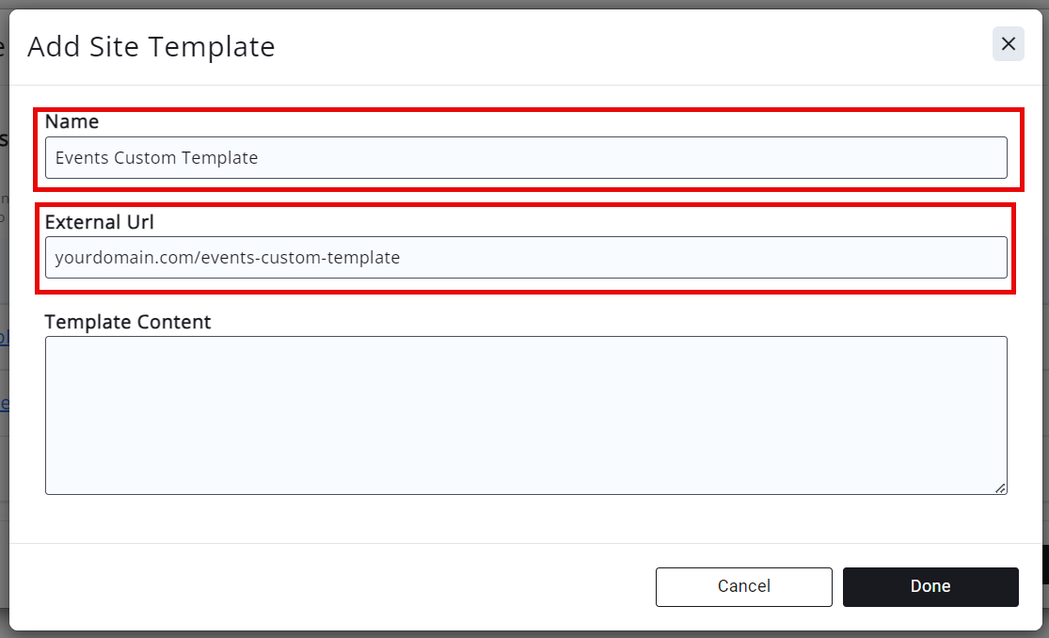Click empty footer area left of Cancel

[329, 586]
